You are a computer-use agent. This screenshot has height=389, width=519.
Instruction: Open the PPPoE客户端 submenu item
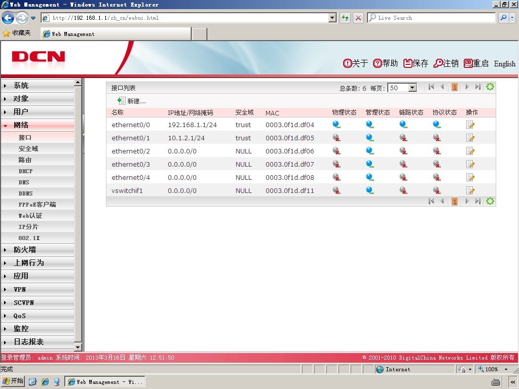[x=38, y=205]
